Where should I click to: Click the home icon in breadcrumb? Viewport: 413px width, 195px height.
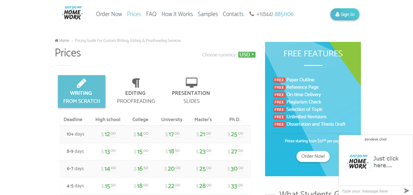coord(56,41)
